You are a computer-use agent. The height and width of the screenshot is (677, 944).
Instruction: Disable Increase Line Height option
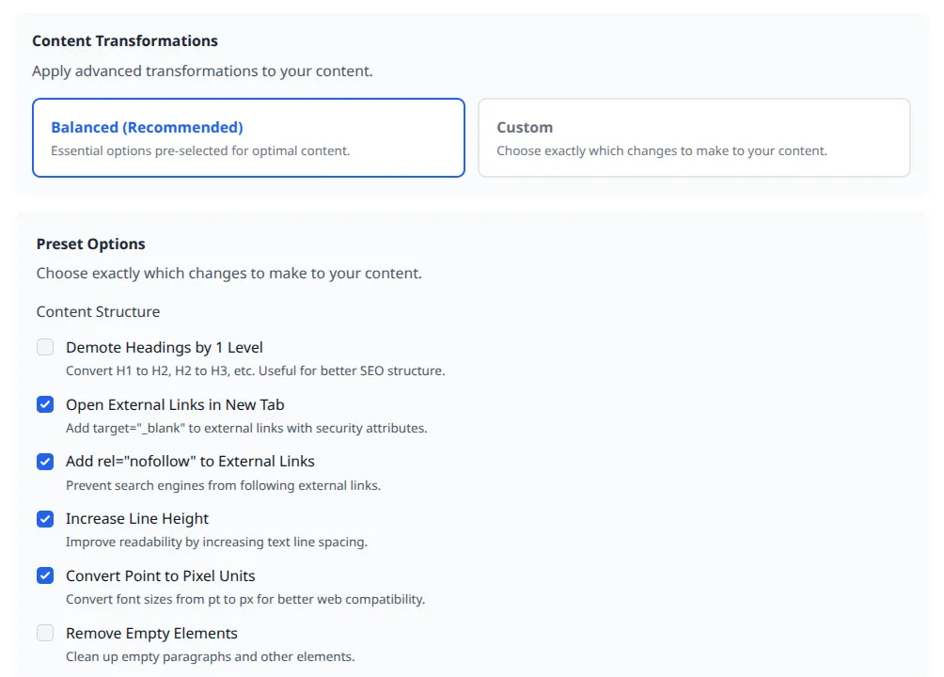click(x=45, y=519)
